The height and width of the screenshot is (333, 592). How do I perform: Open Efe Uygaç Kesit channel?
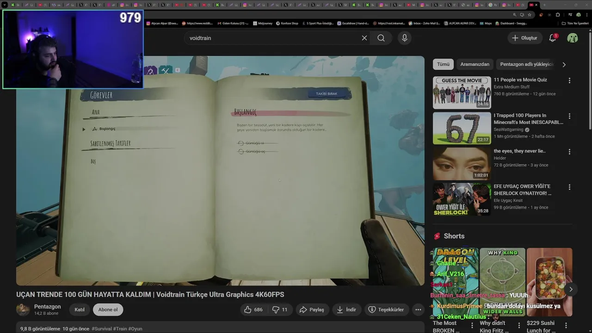(x=508, y=200)
